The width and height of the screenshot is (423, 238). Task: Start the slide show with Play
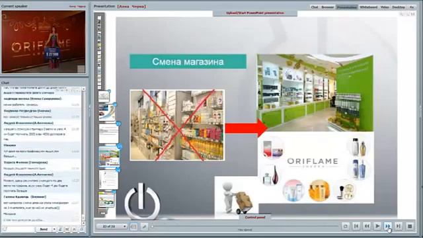(377, 226)
